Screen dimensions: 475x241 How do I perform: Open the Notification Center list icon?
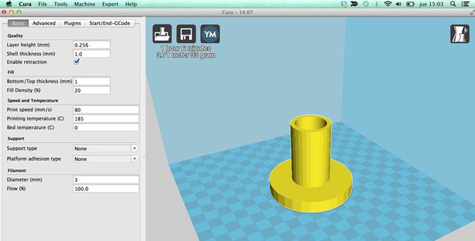tap(465, 4)
